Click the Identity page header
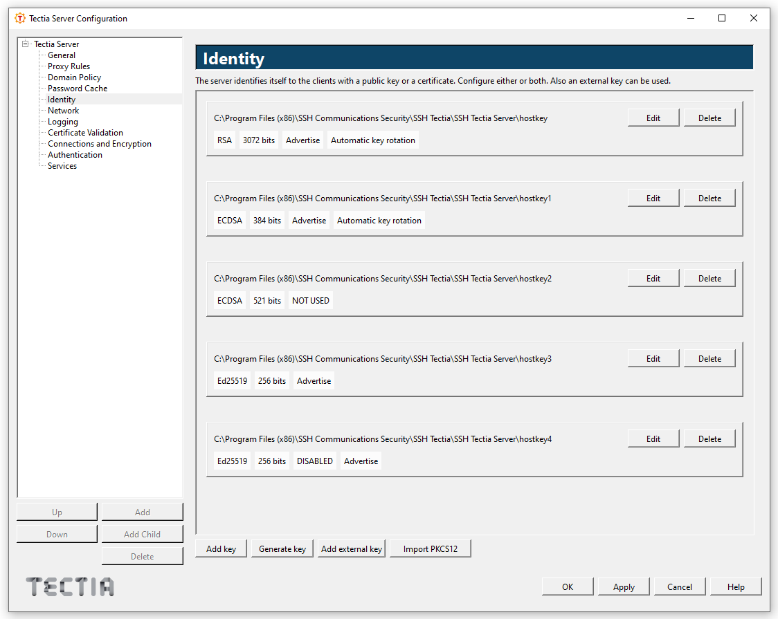The height and width of the screenshot is (619, 778). [x=474, y=58]
